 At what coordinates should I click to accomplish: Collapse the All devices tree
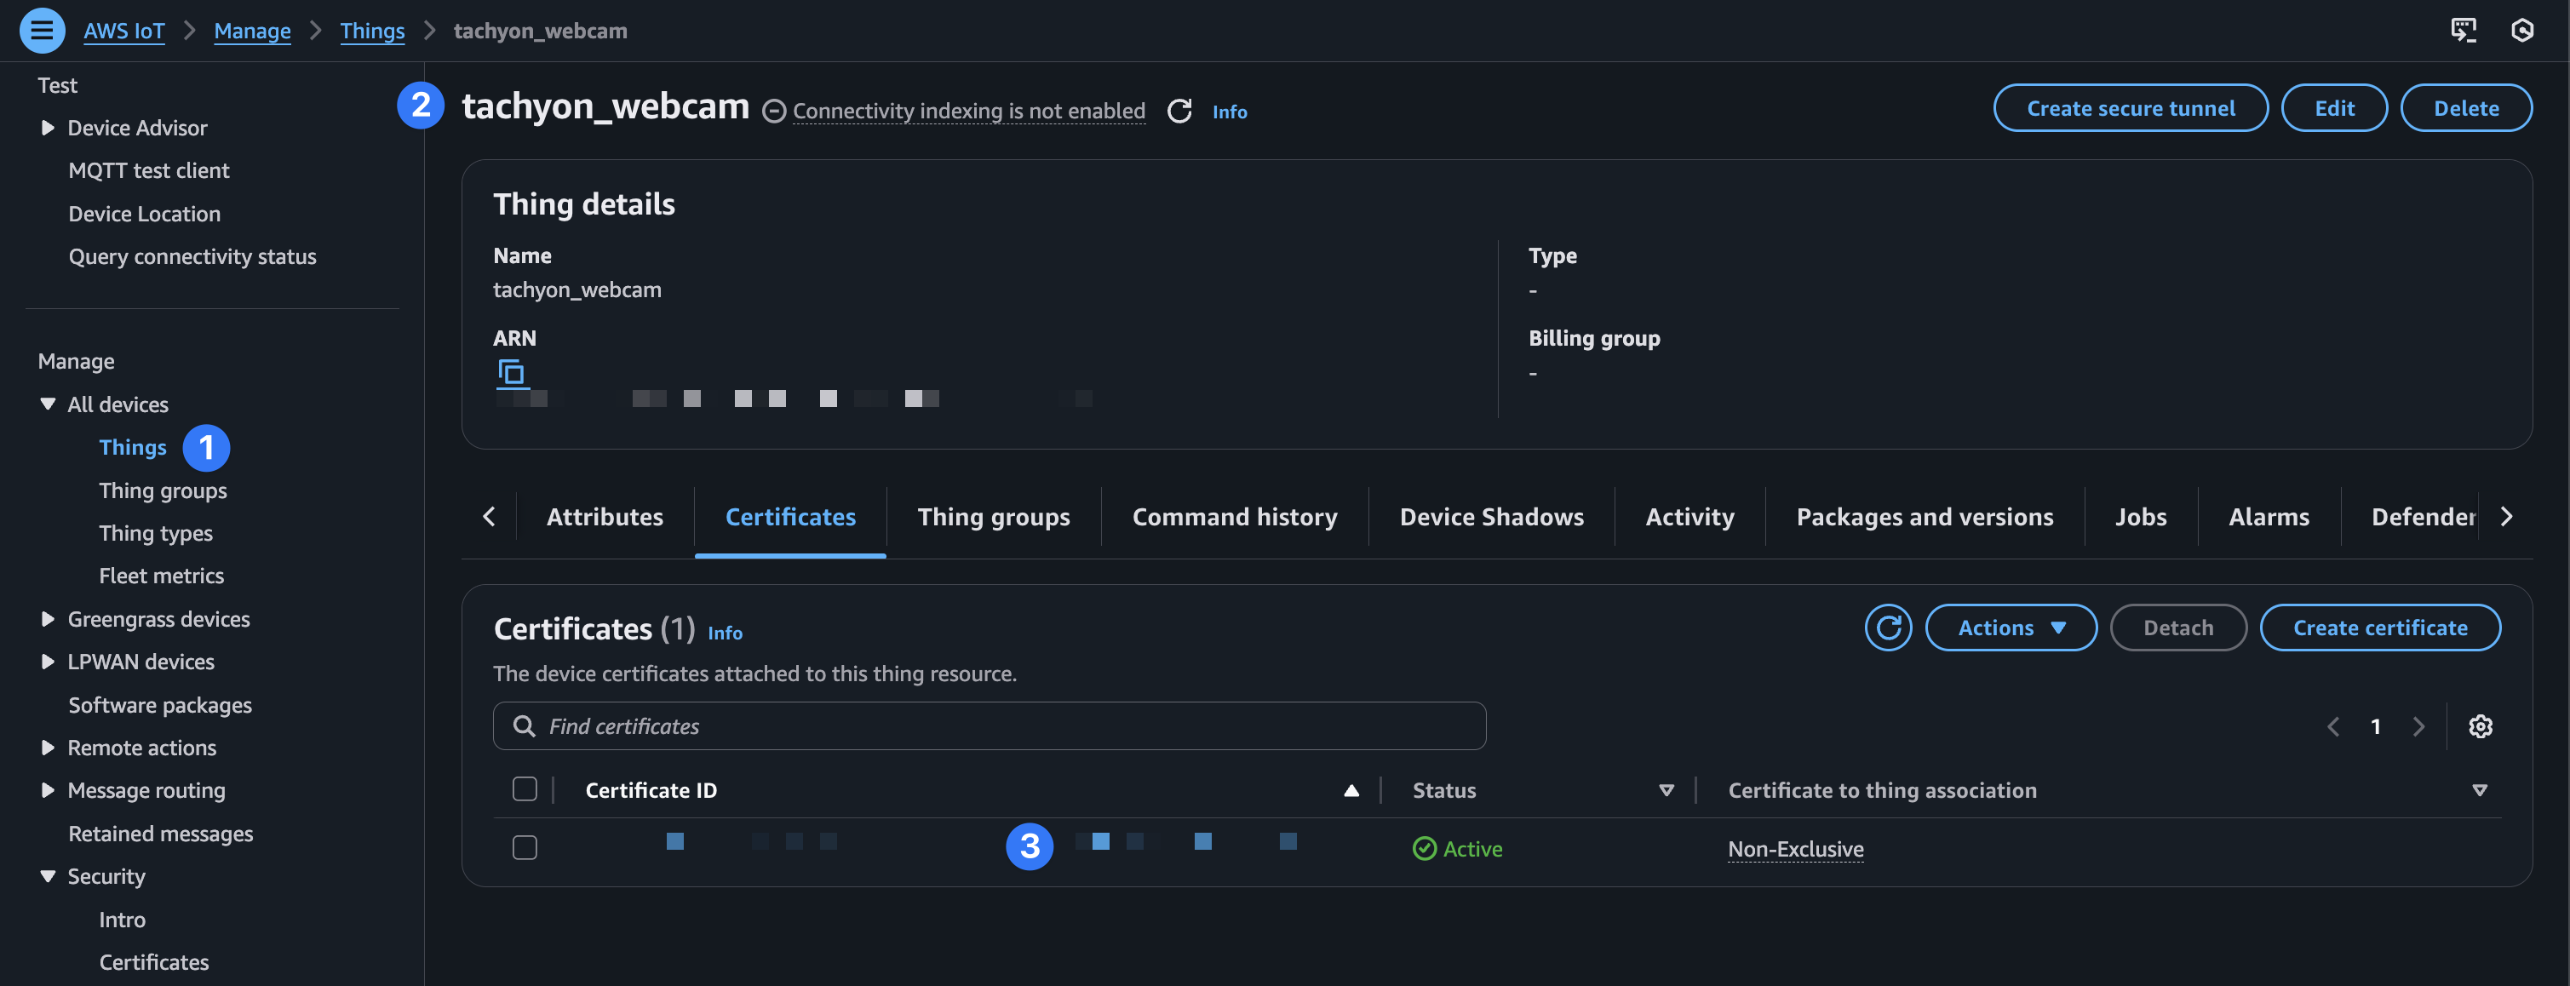click(x=47, y=404)
